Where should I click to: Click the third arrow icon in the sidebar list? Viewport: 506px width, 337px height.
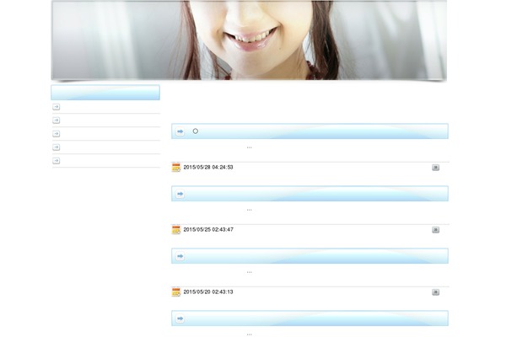click(57, 133)
